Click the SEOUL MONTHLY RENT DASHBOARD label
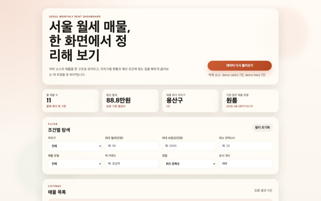The image size is (321, 201). [75, 16]
